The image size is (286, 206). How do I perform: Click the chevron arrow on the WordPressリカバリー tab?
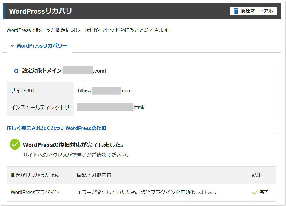point(12,46)
